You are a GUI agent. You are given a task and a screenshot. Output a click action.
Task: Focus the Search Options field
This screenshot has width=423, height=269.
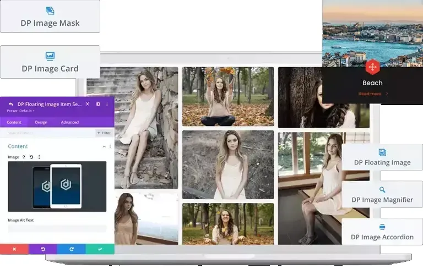pyautogui.click(x=48, y=133)
